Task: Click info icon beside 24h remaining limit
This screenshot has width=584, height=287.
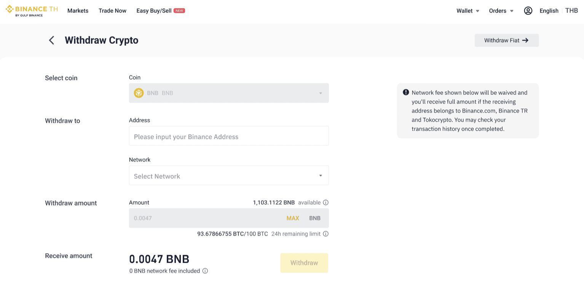Action: [x=326, y=234]
